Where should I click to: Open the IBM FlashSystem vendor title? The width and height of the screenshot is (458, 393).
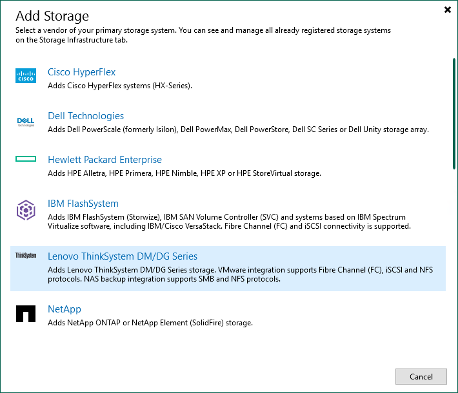pyautogui.click(x=83, y=204)
